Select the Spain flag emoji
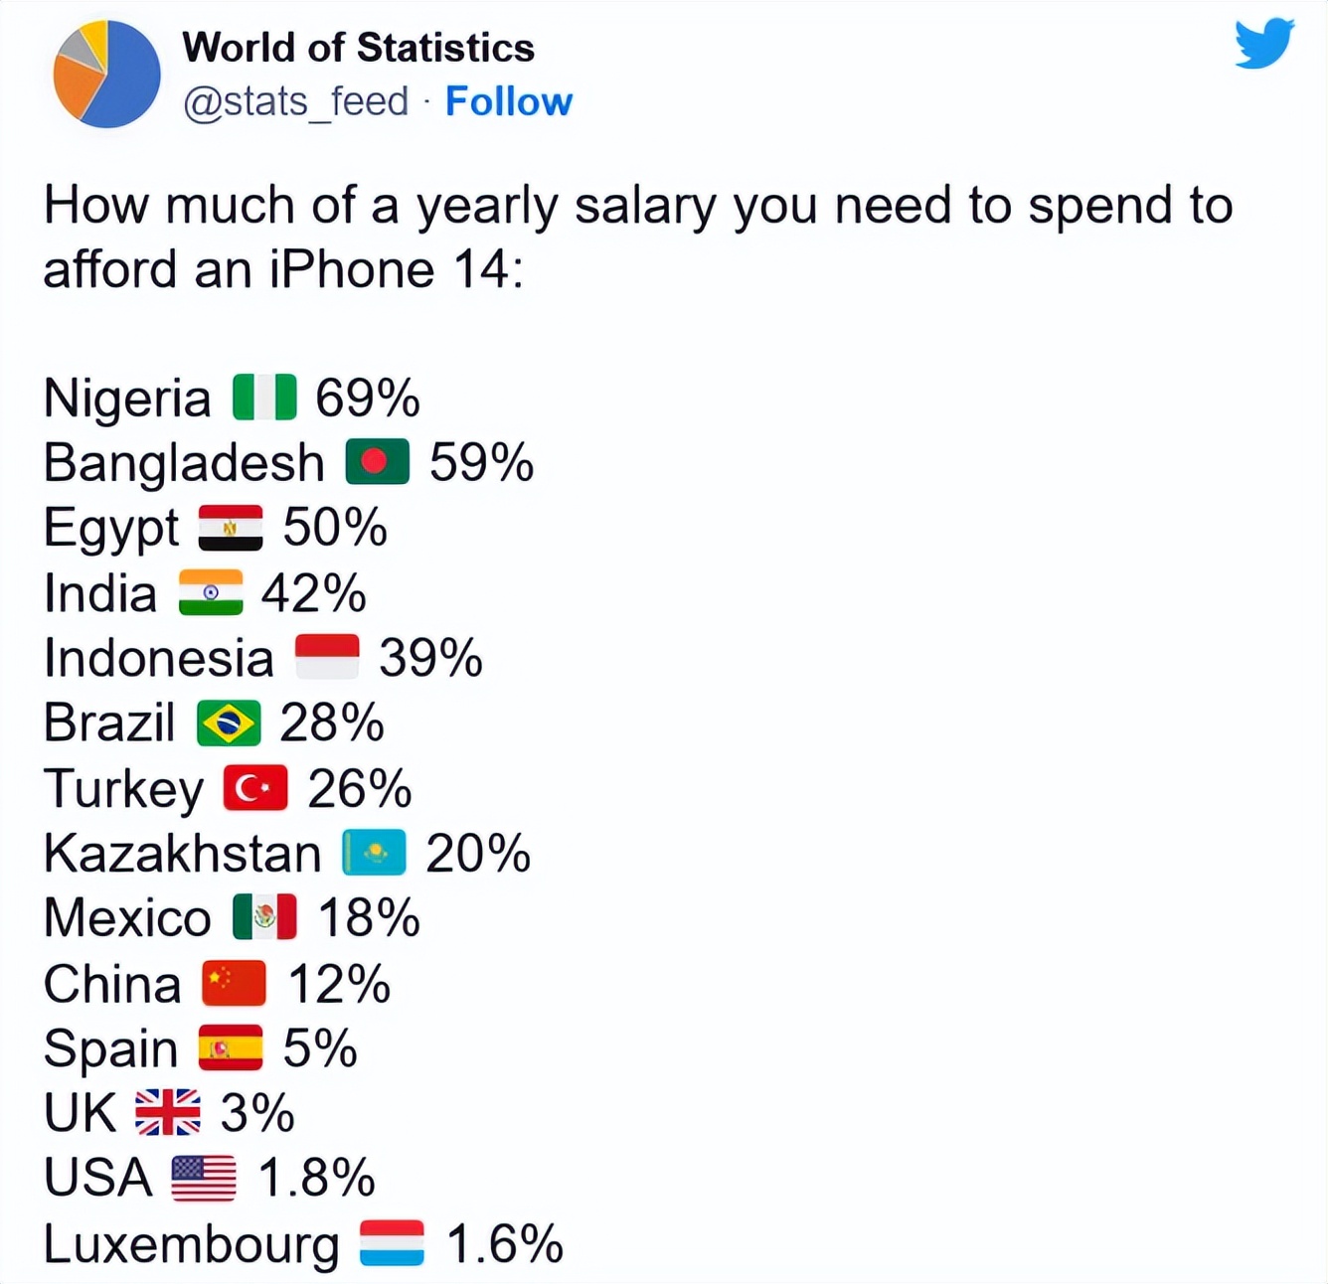This screenshot has width=1328, height=1284. click(x=231, y=1048)
